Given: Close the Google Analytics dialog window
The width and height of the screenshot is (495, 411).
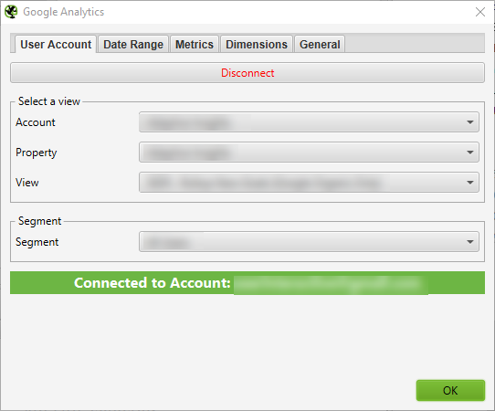Looking at the screenshot, I should [480, 12].
